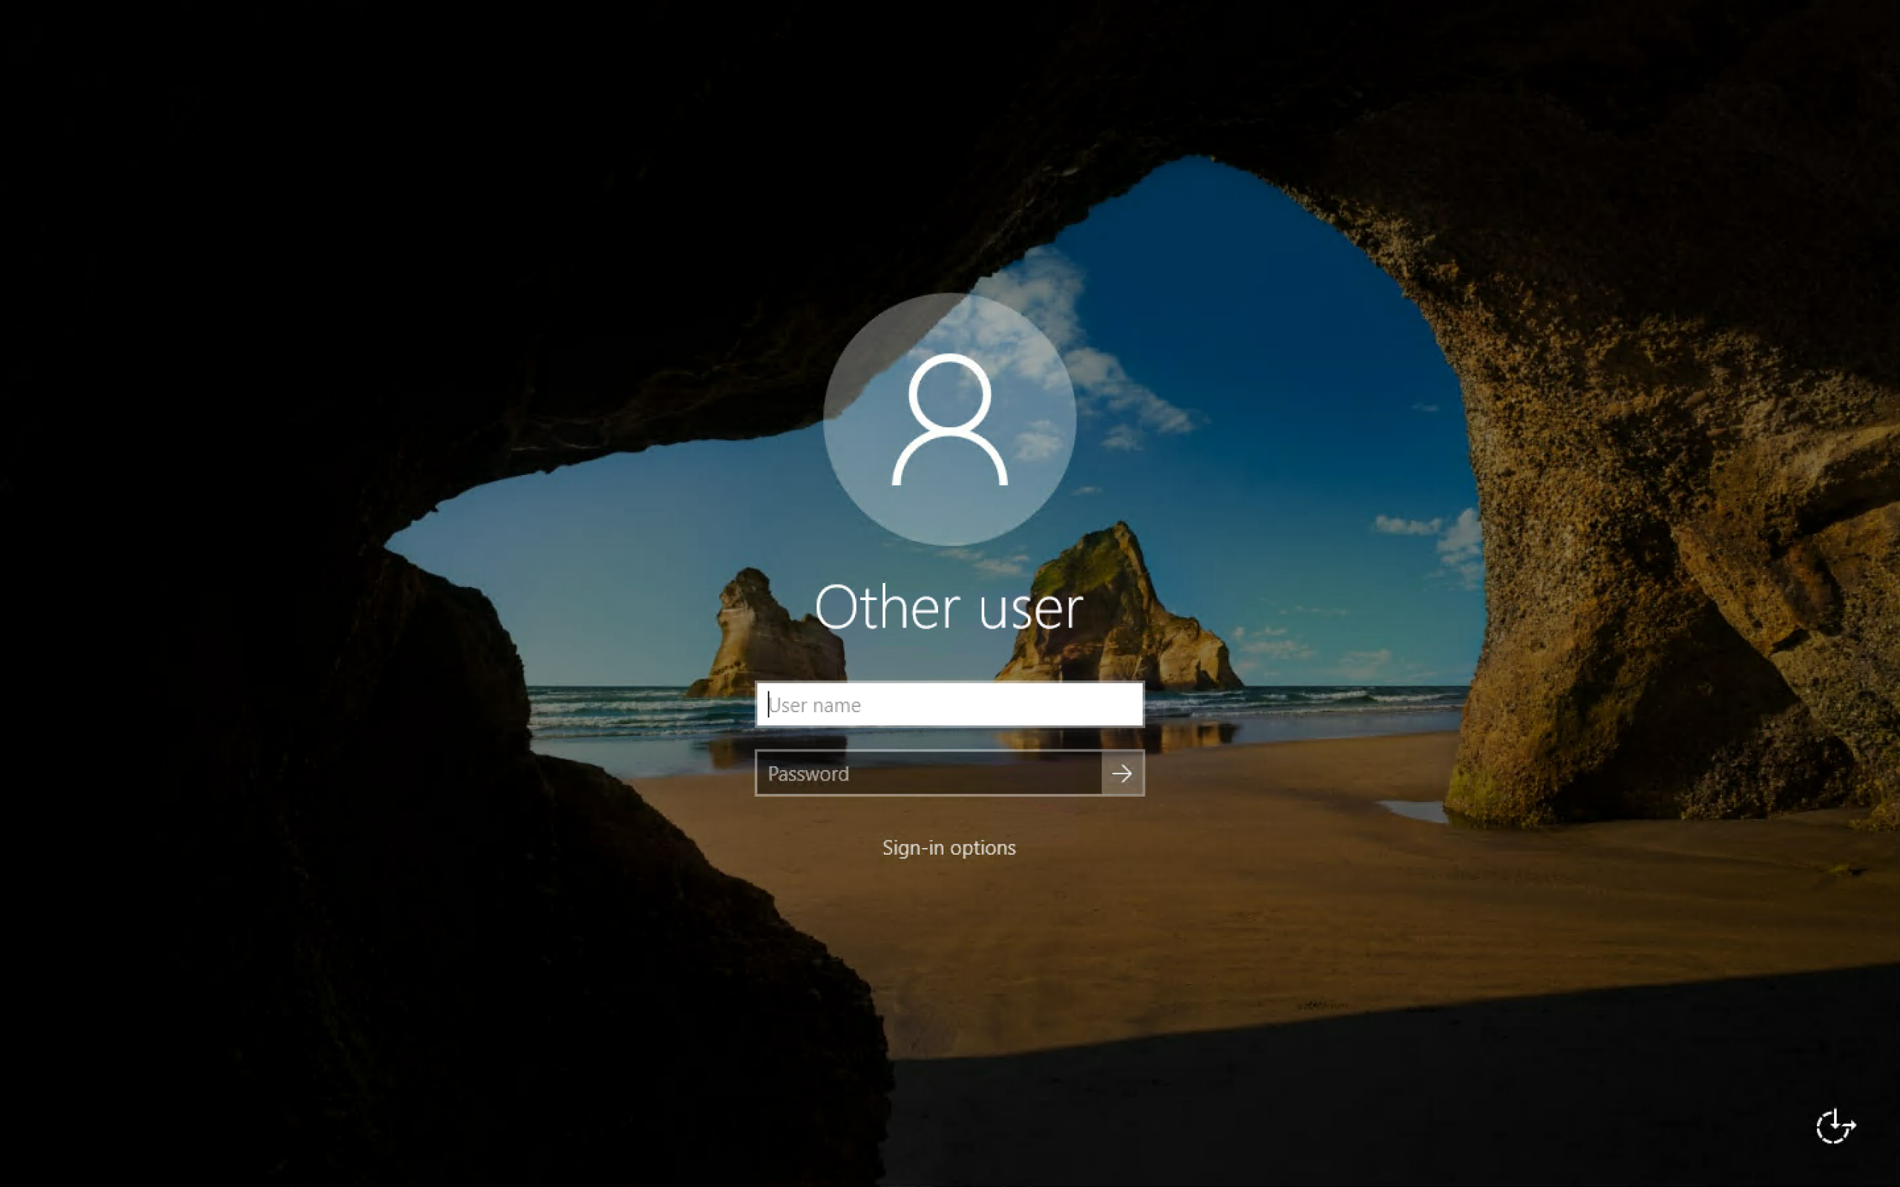The height and width of the screenshot is (1187, 1900).
Task: Select the circular profile picture placeholder
Action: coord(949,420)
